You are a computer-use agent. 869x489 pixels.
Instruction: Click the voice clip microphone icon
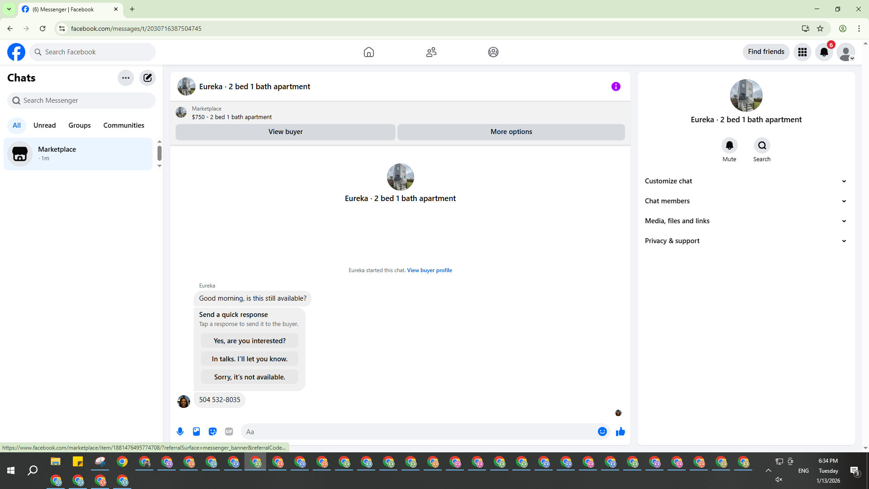click(180, 431)
